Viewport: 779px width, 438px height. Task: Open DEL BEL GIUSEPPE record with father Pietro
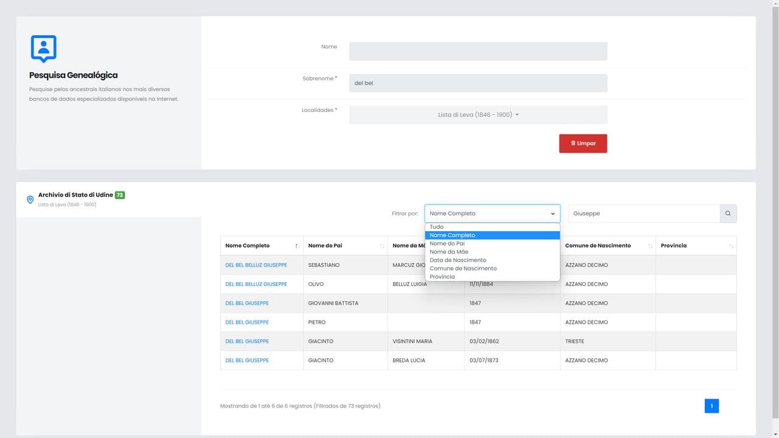[x=246, y=322]
